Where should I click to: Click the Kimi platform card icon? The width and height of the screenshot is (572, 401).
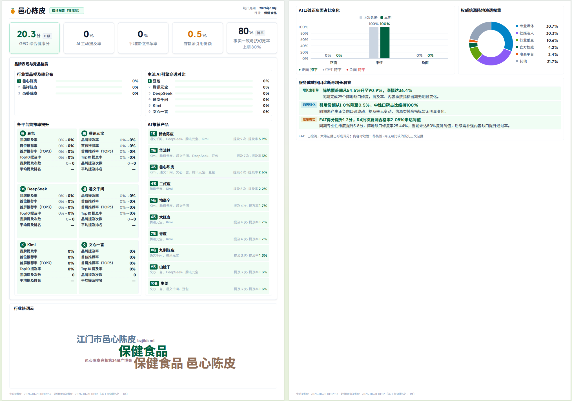click(x=23, y=245)
